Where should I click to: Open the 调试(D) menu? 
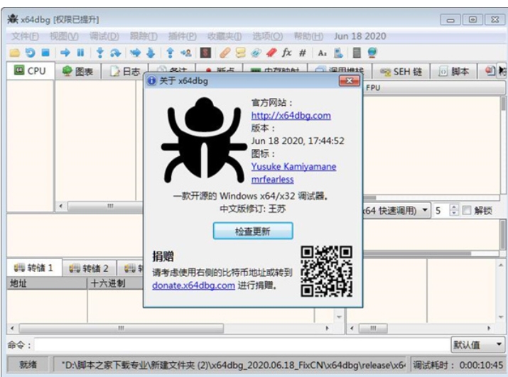tap(104, 36)
